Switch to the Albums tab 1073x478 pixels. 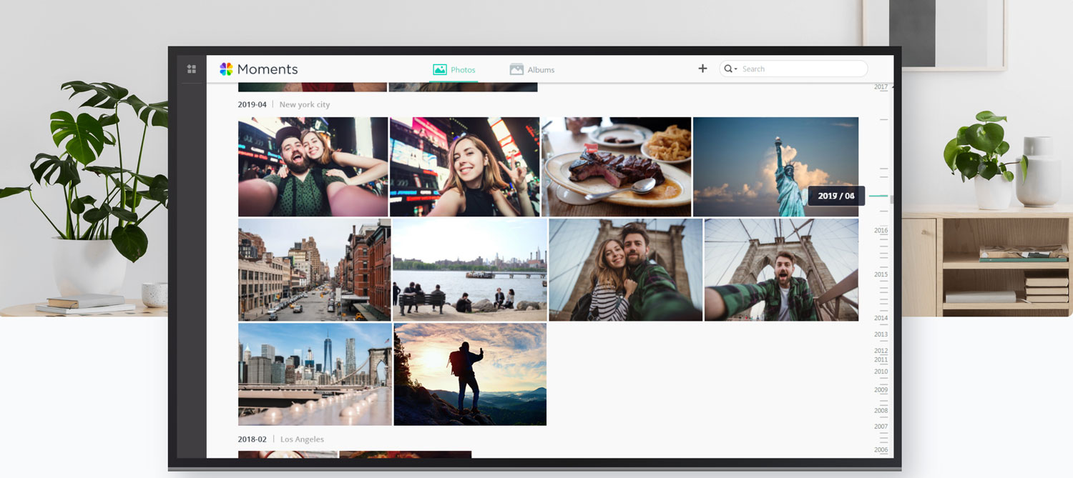(540, 70)
